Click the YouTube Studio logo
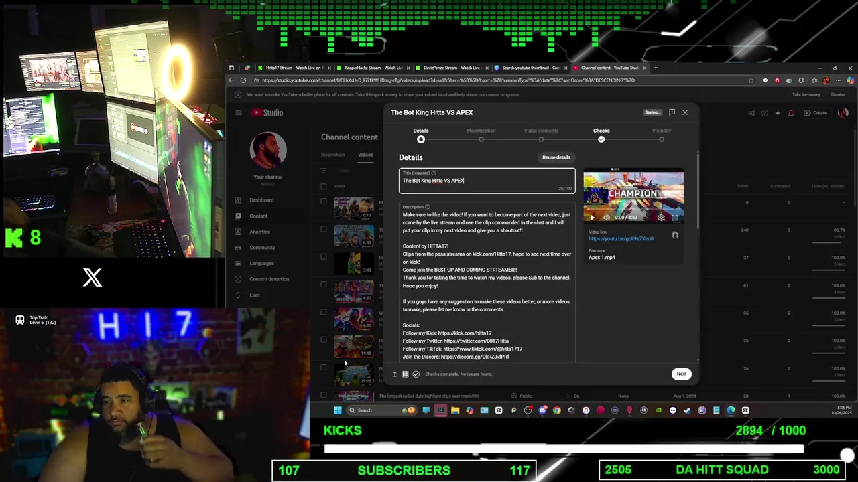The image size is (858, 482). 267,113
